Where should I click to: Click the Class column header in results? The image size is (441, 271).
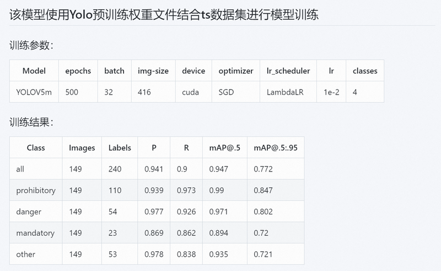pyautogui.click(x=36, y=147)
